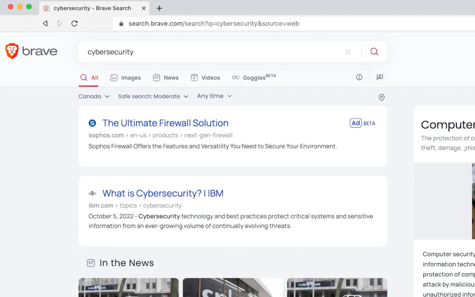Click the location pin icon
The width and height of the screenshot is (475, 297).
(381, 97)
